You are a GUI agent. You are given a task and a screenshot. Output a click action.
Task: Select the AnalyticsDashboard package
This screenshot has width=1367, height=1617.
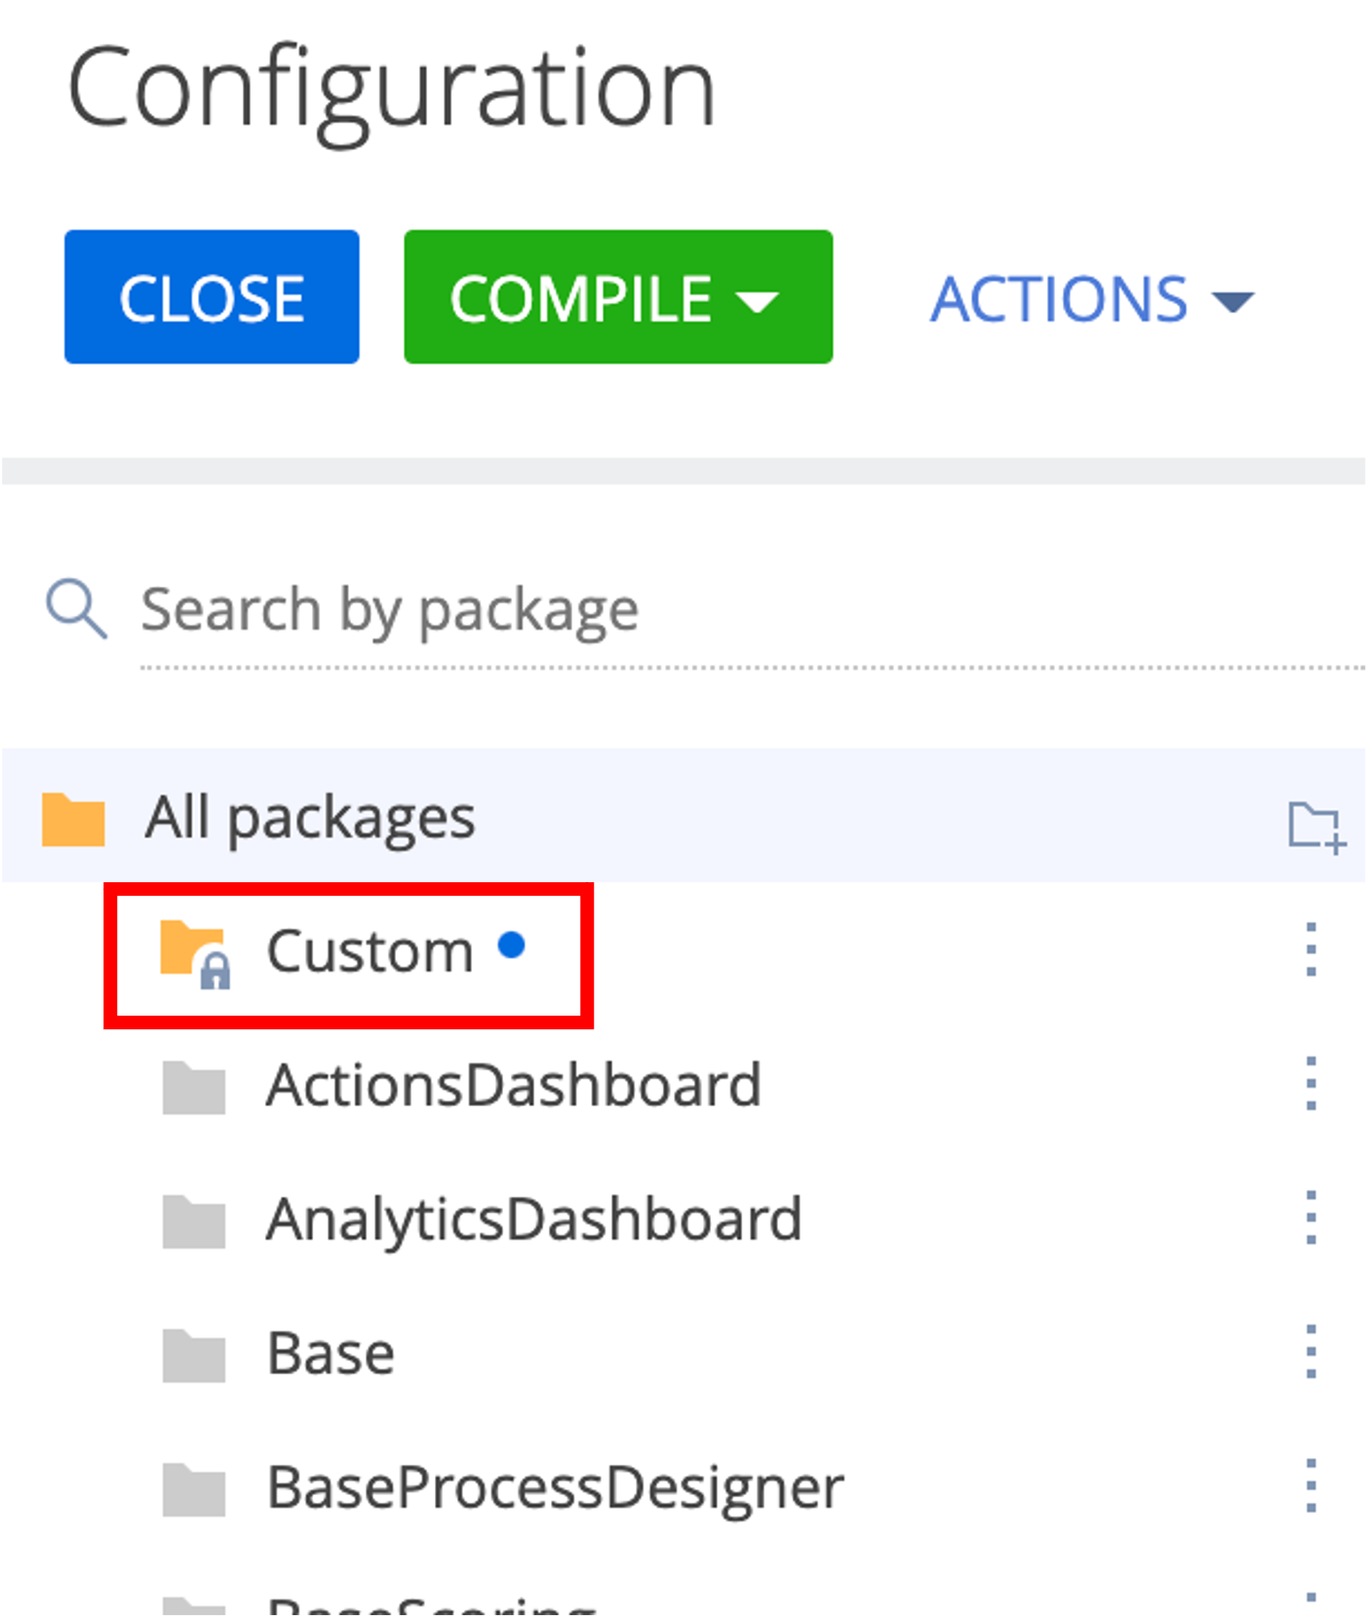point(533,1219)
